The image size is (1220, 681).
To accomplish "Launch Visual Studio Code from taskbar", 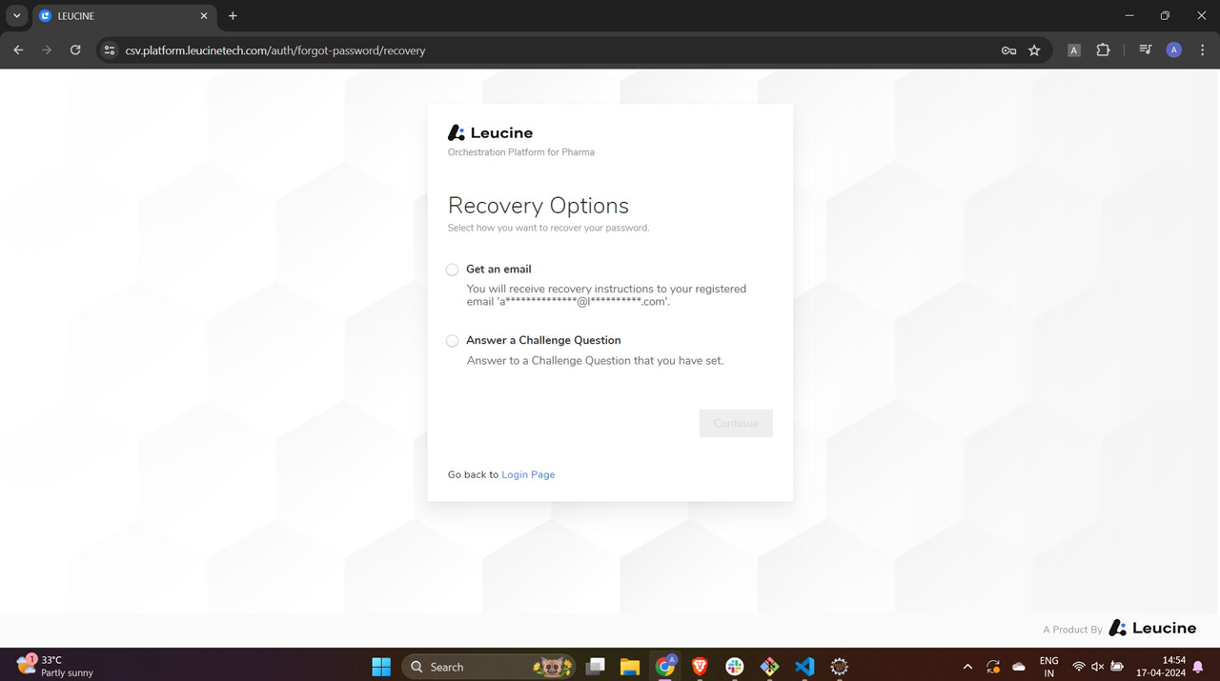I will point(804,667).
